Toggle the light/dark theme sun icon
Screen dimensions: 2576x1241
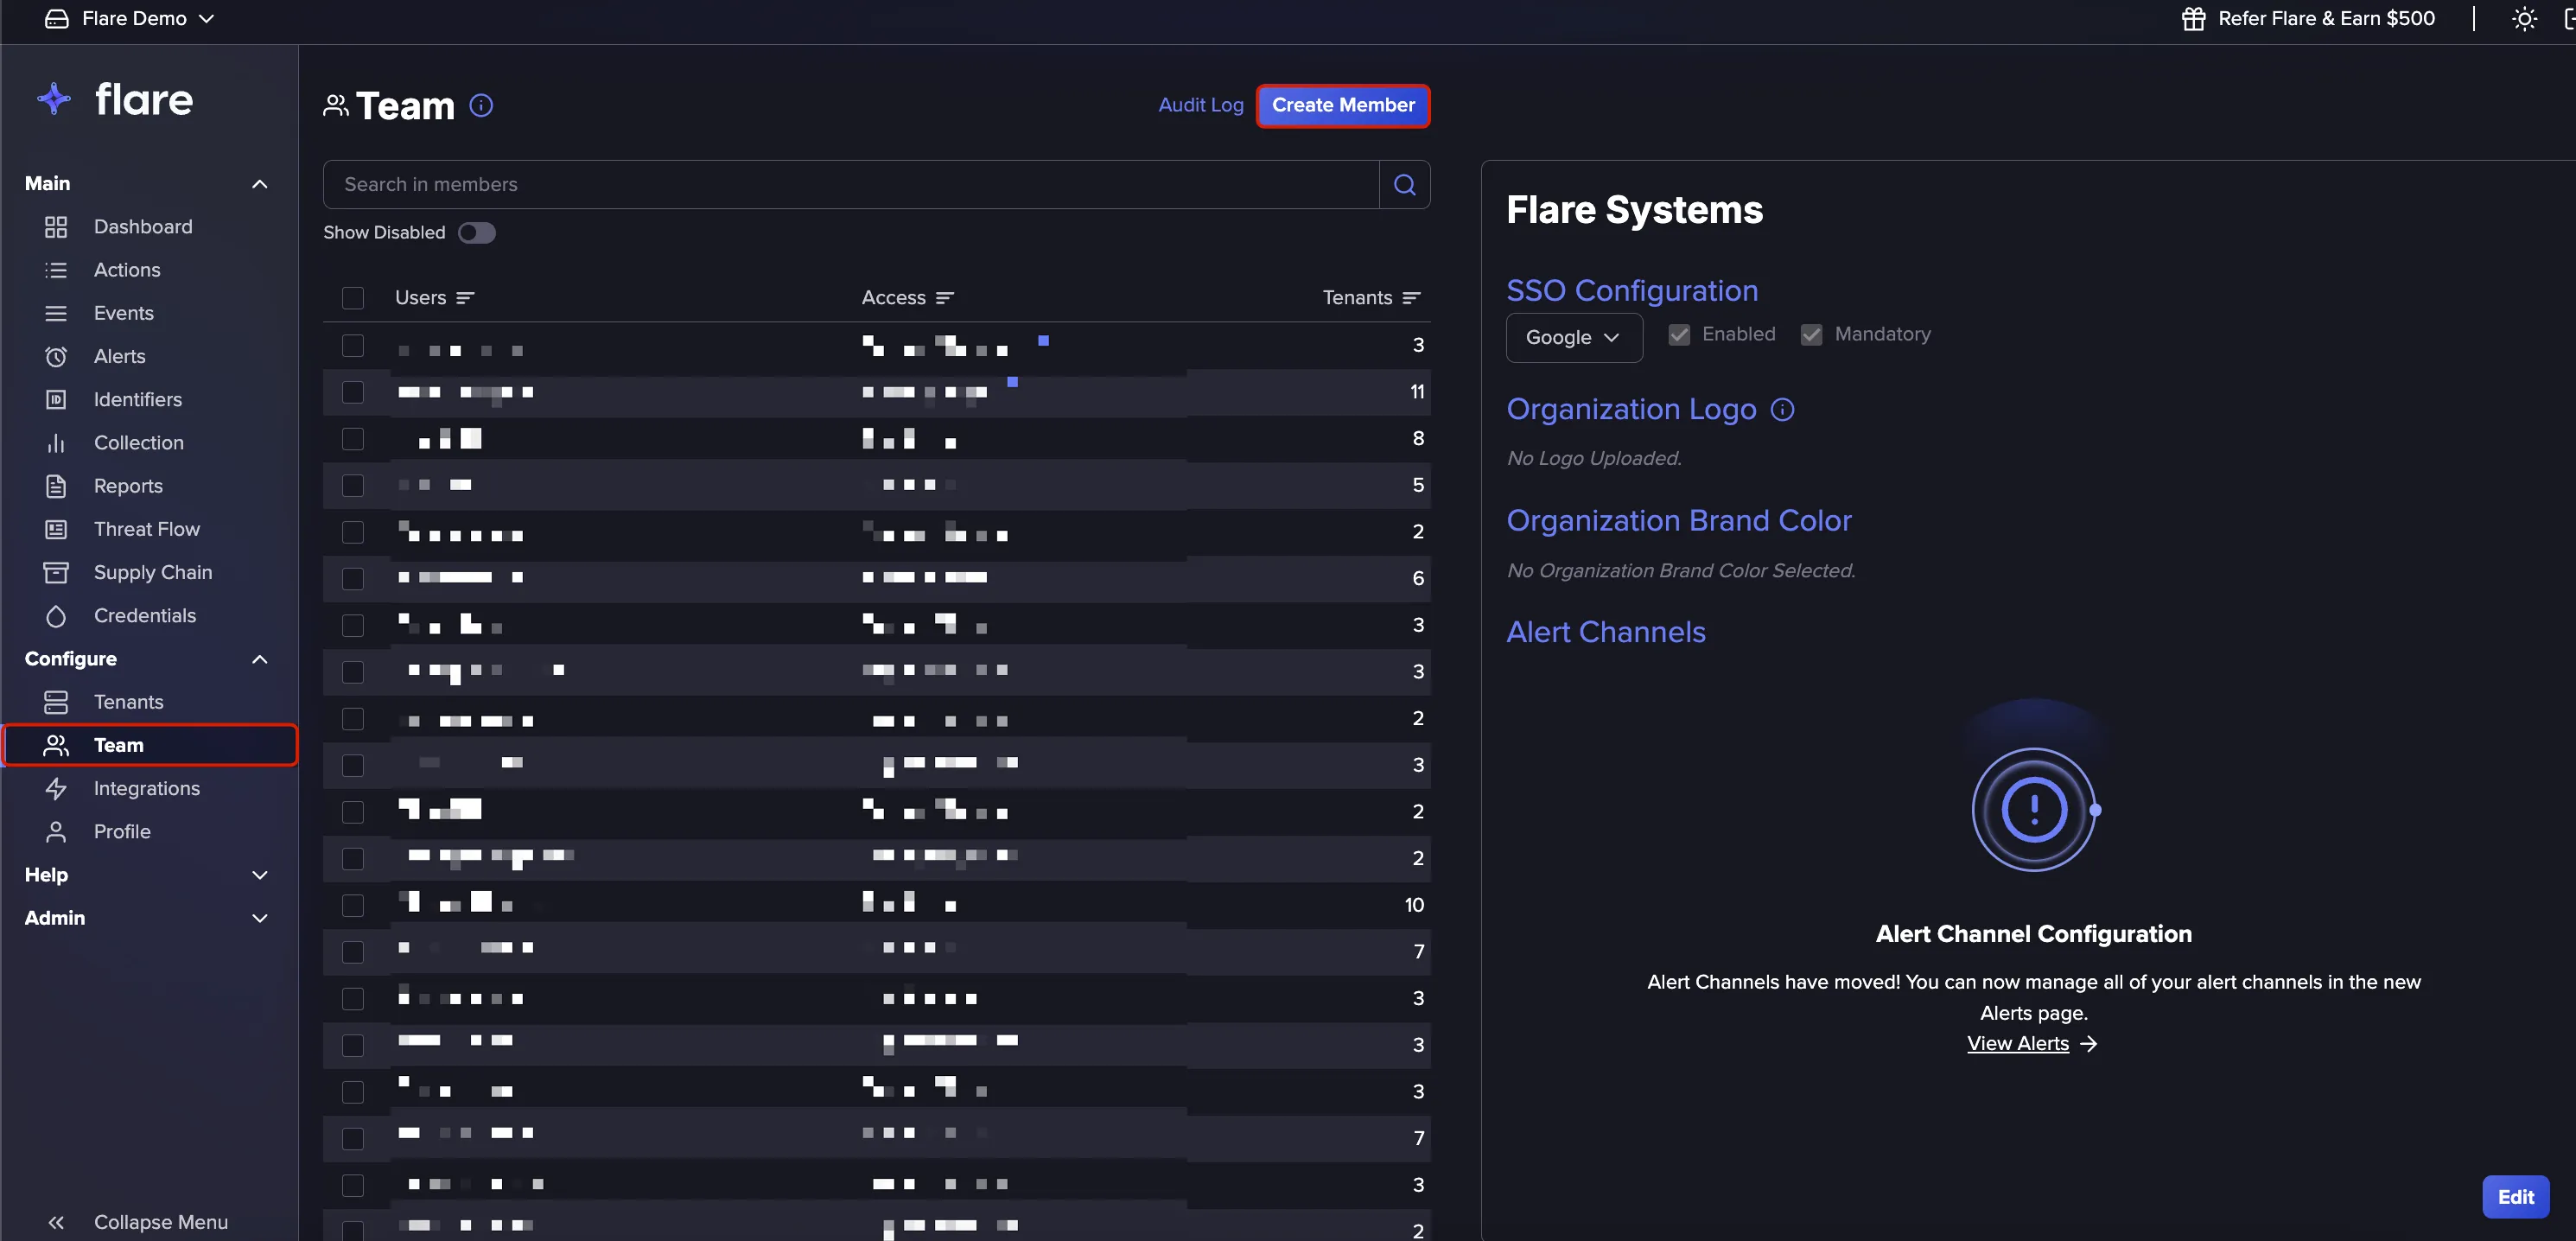(x=2524, y=18)
